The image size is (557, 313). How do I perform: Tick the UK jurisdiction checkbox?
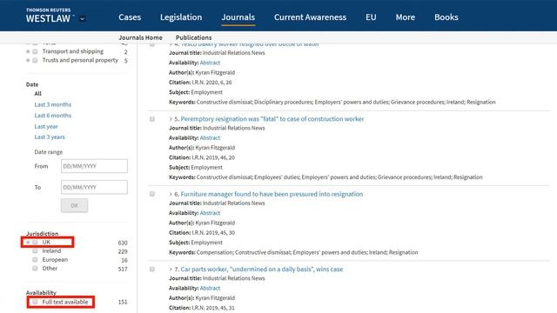coord(35,242)
